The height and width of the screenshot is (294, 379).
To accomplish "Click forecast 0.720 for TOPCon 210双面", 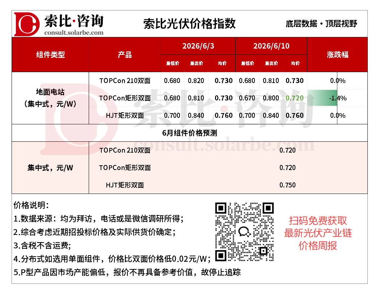I will pyautogui.click(x=287, y=150).
